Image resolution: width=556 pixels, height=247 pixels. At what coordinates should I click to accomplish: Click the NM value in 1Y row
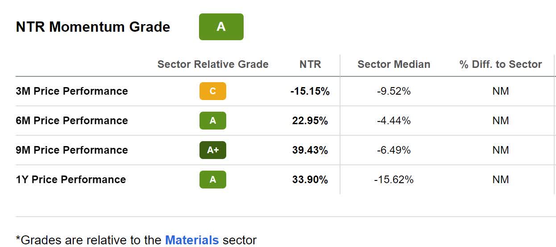(x=500, y=180)
